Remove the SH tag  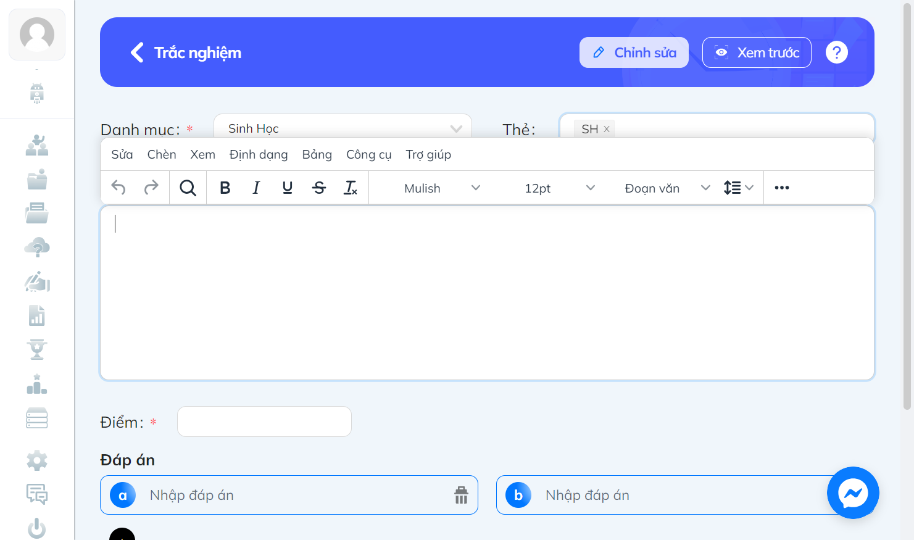tap(607, 129)
